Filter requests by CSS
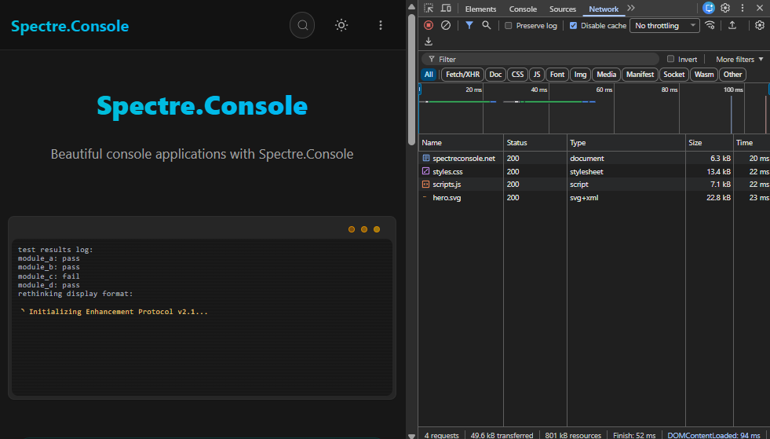The height and width of the screenshot is (439, 770). point(517,75)
